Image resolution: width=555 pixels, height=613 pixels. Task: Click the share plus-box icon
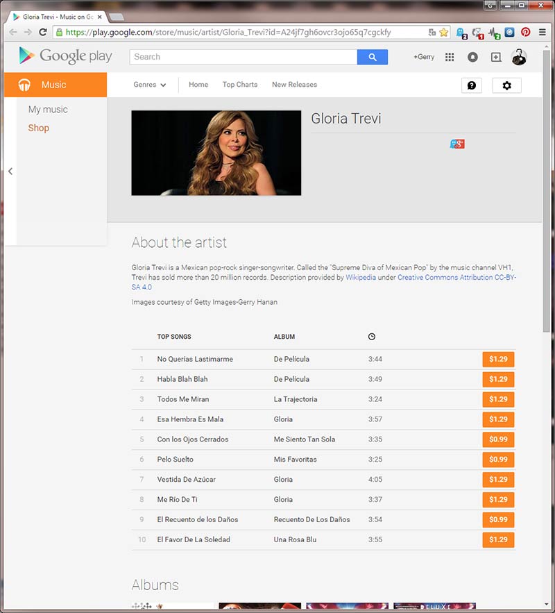click(495, 57)
